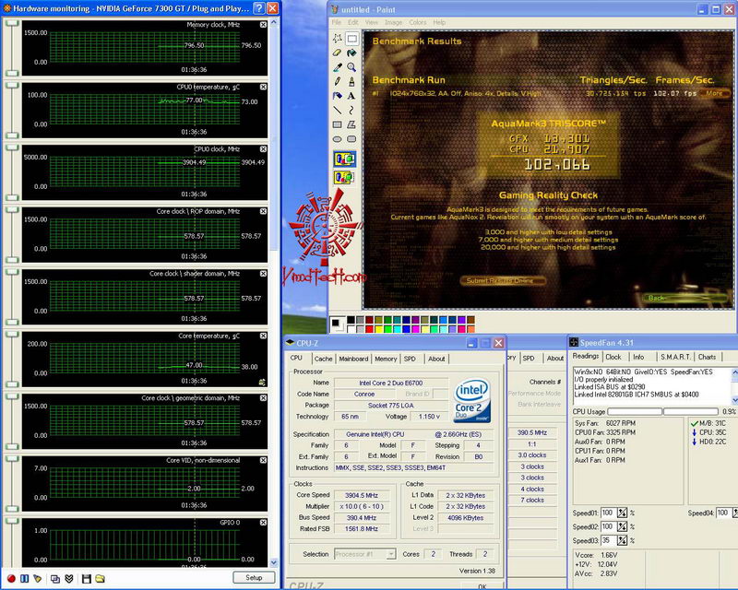Clear monitoring history with the broom icon

(x=38, y=578)
